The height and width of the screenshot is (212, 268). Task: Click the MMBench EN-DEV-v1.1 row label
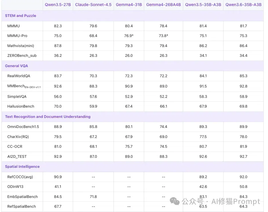24,86
